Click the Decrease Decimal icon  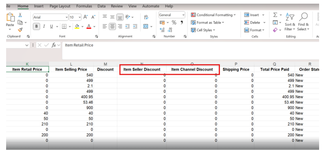170,30
